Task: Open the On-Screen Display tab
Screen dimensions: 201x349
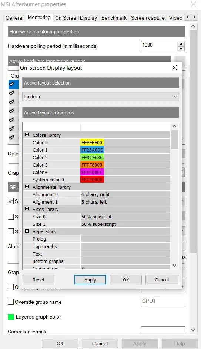Action: coord(76,18)
